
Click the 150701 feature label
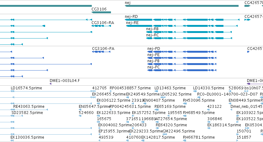click(244, 131)
